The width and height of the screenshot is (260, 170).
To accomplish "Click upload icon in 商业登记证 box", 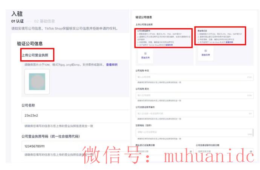I will [x=205, y=51].
